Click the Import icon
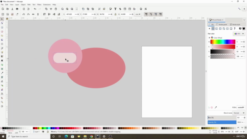The height and width of the screenshot is (139, 247). [x=24, y=9]
